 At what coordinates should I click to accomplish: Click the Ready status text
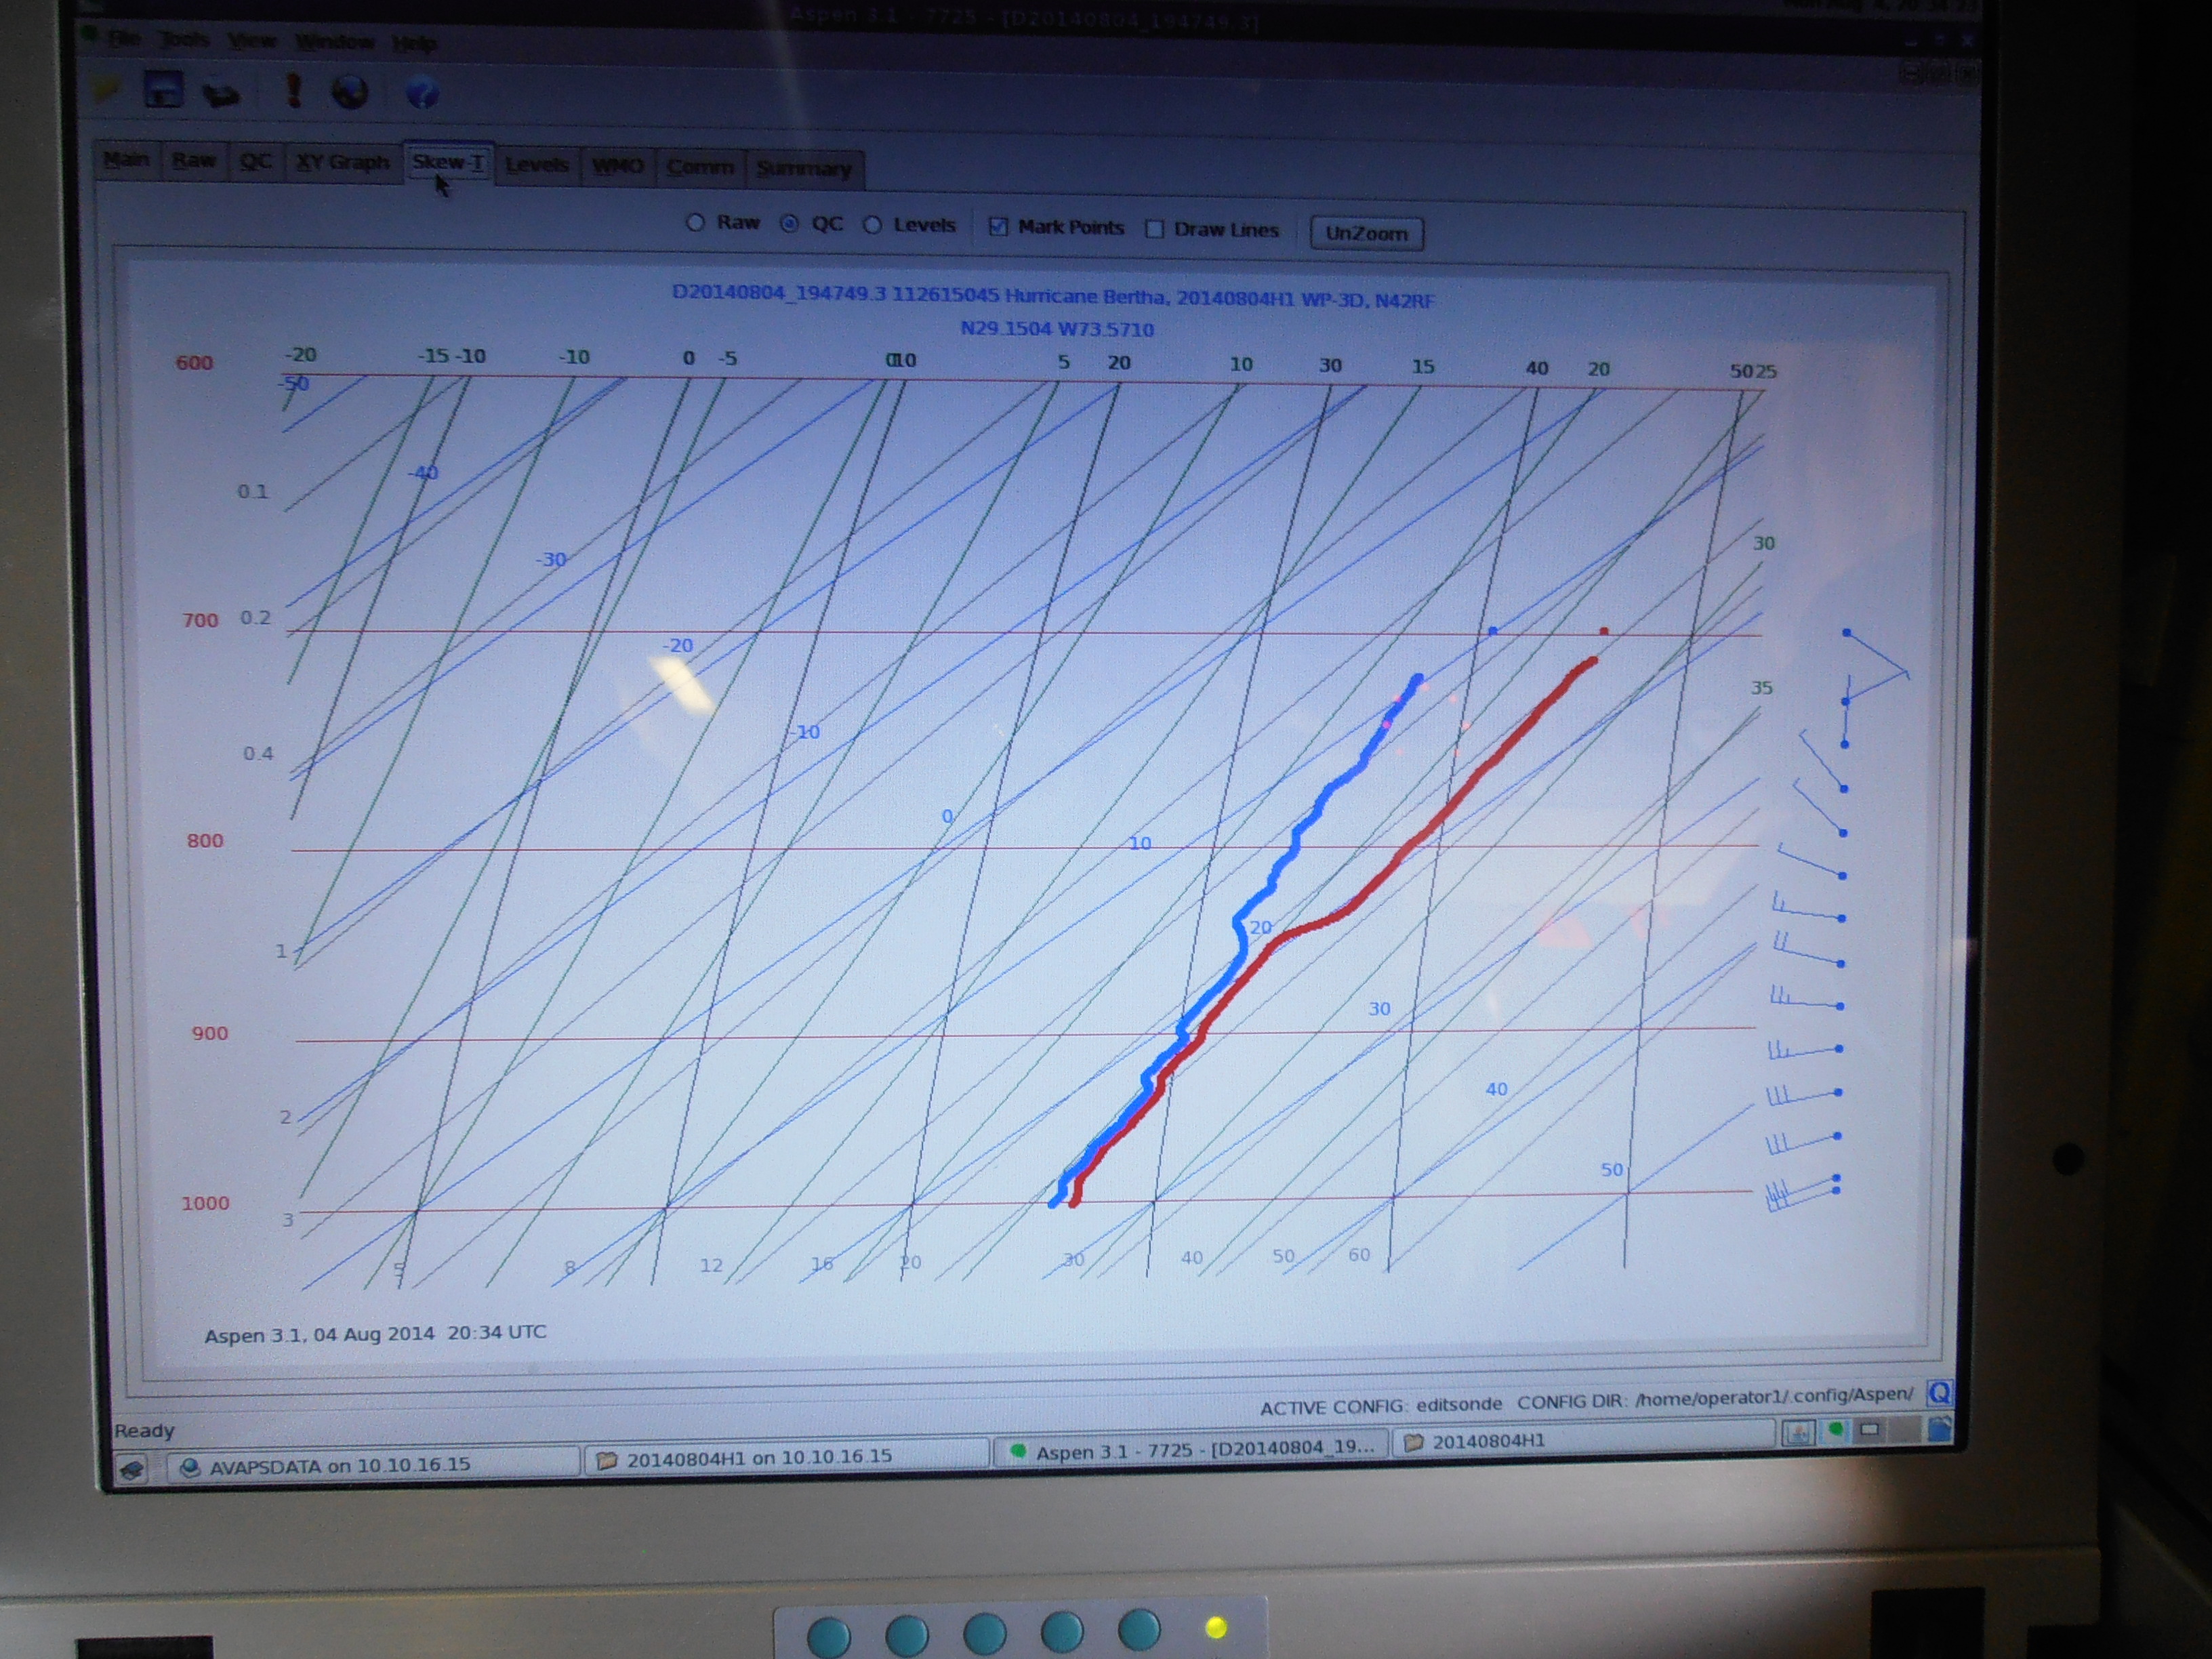click(x=144, y=1430)
